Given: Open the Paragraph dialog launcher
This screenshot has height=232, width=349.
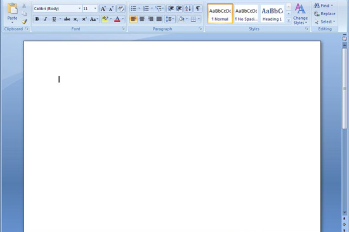Looking at the screenshot, I should (200, 29).
